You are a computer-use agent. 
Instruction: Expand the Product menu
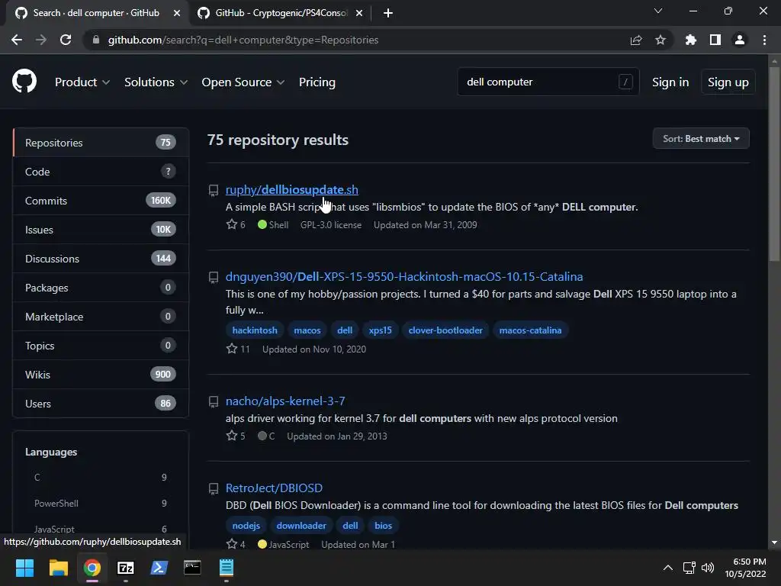(x=82, y=82)
